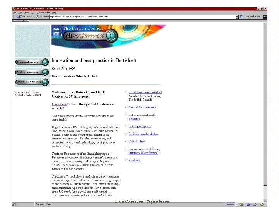Viewport: 279px width, 209px height.
Task: Click the Bookmarks label in toolbar
Action: (28, 17)
